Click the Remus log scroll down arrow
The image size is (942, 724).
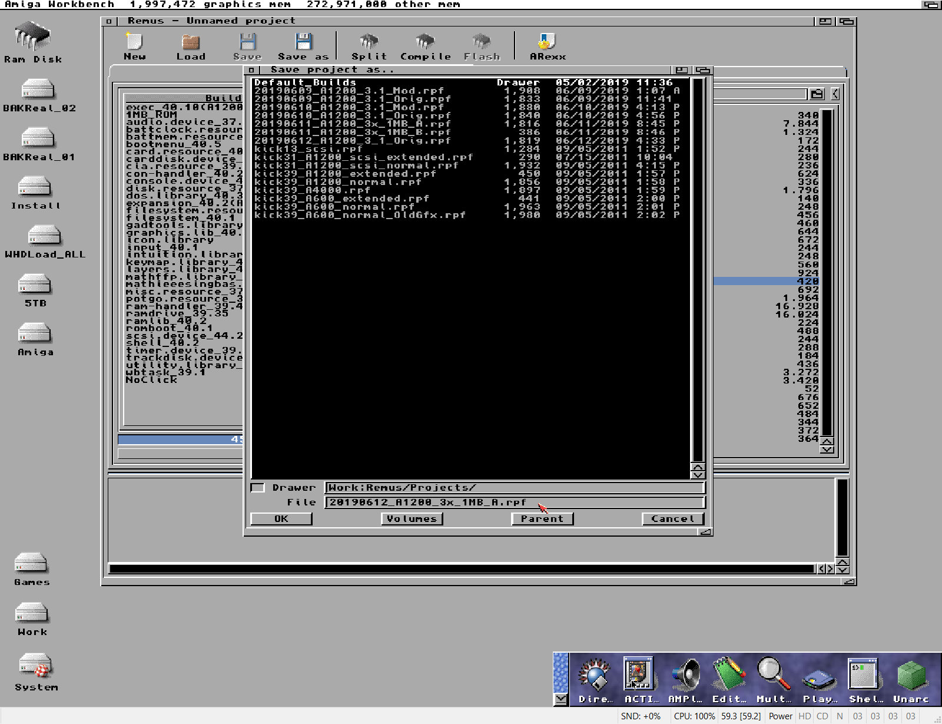point(843,569)
